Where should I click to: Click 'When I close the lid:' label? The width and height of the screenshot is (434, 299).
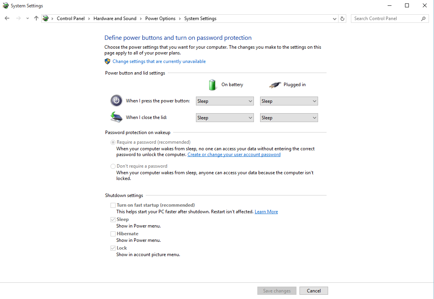point(146,117)
